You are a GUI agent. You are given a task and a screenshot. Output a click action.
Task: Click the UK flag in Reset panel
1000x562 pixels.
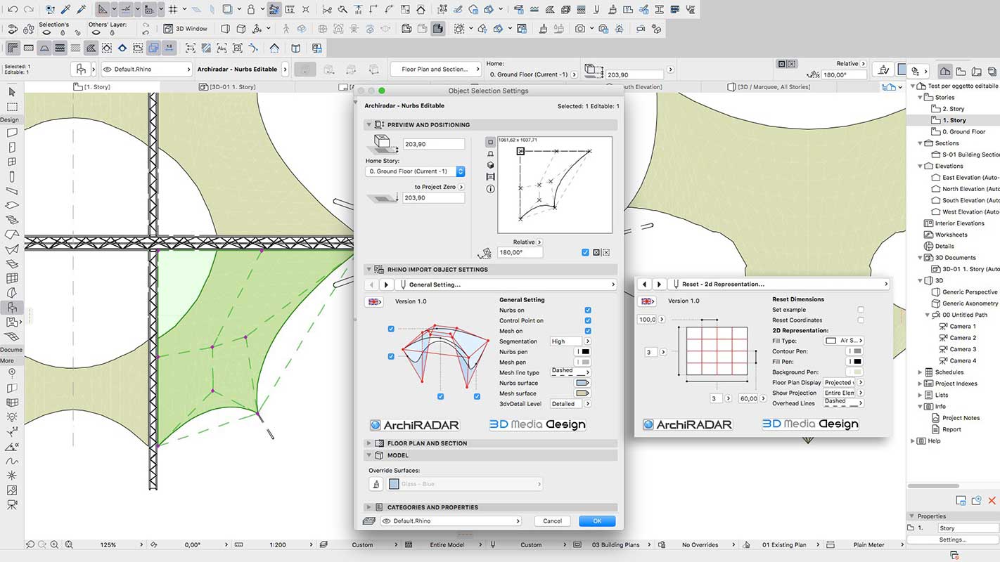(647, 301)
